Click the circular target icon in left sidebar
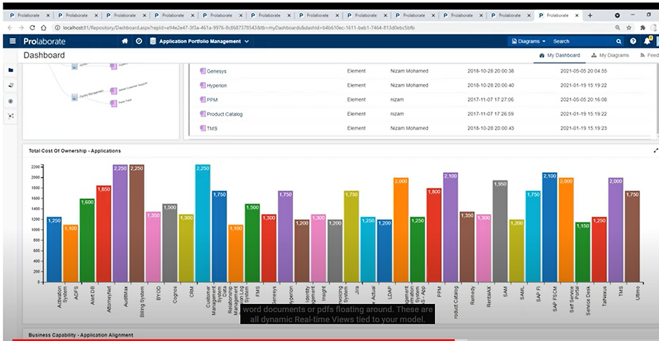Viewport: 659px width, 341px height. tap(11, 102)
